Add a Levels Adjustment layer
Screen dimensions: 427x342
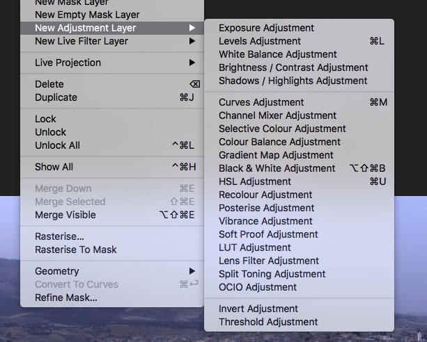(299, 41)
